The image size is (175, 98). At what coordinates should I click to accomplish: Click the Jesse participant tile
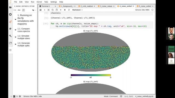171,49
